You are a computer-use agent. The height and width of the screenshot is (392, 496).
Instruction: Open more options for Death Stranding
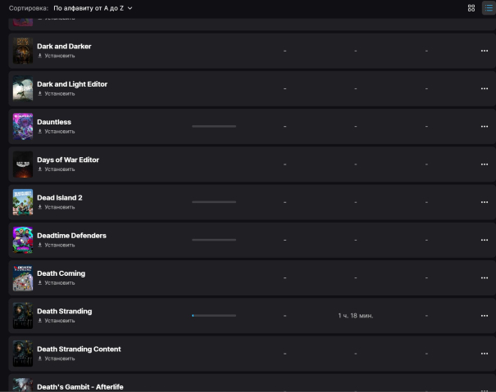484,316
